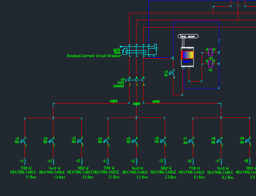
Task: Click the heating coil symbol above 1.2 Box
Action: [53, 162]
